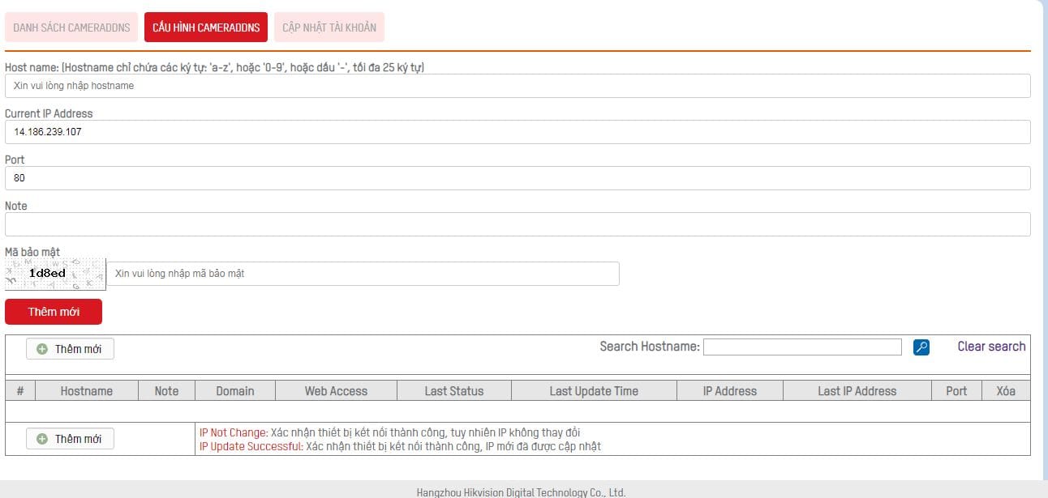
Task: Click the magnifier search hostname icon
Action: click(x=921, y=347)
